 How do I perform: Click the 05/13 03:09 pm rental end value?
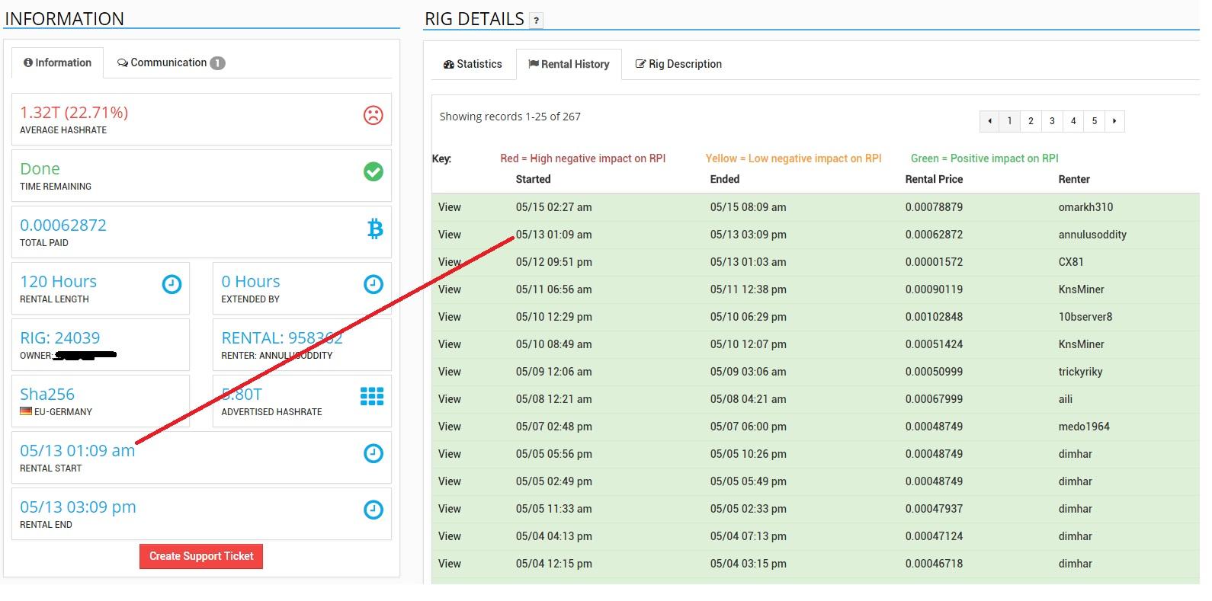(78, 507)
